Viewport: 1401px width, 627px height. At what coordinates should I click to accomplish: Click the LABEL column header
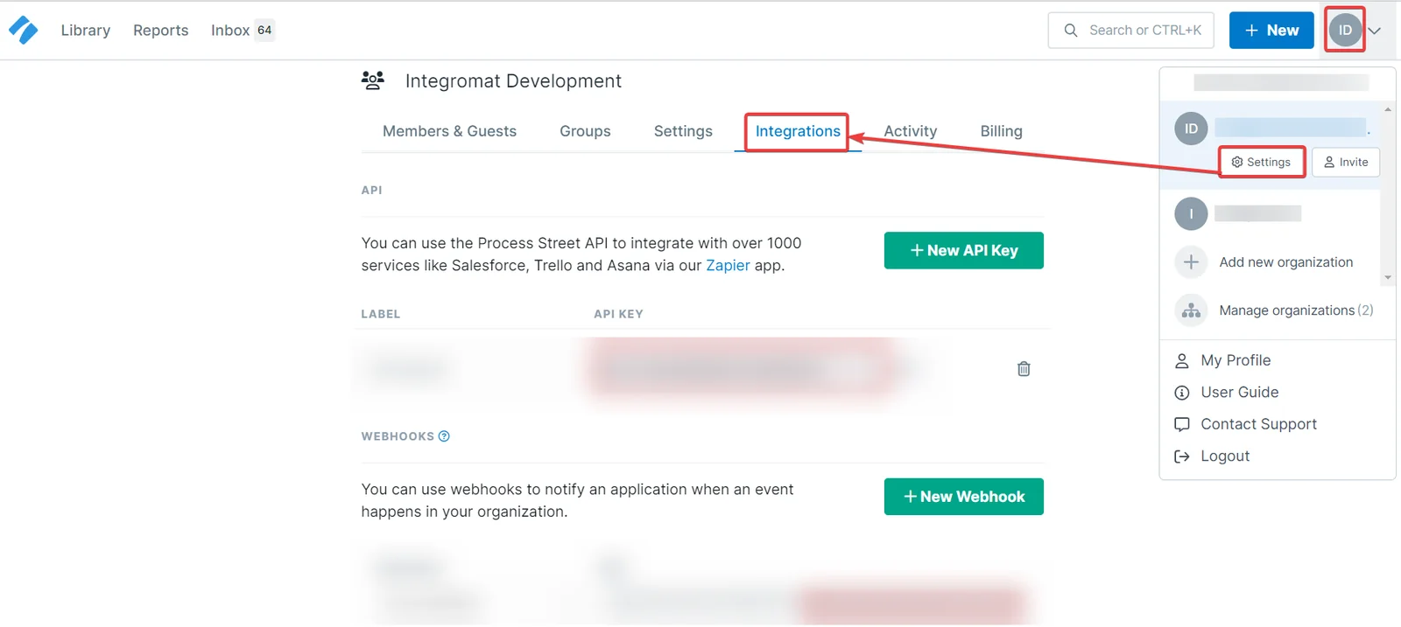point(380,314)
